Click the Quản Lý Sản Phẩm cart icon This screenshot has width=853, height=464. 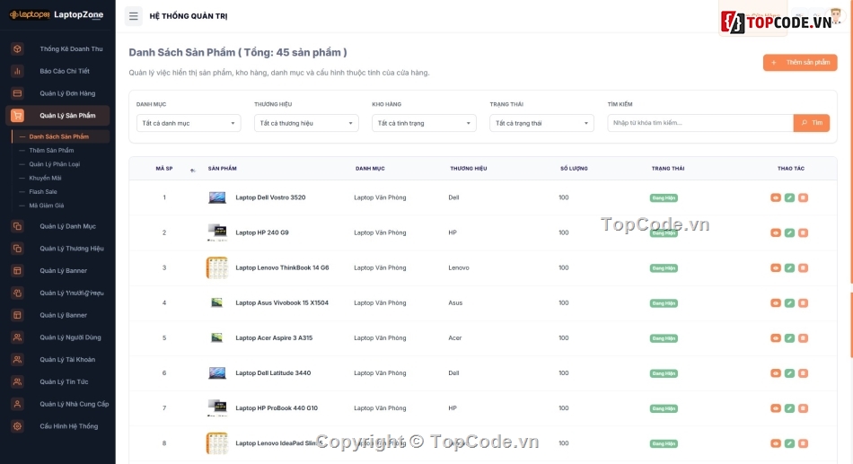coord(17,115)
